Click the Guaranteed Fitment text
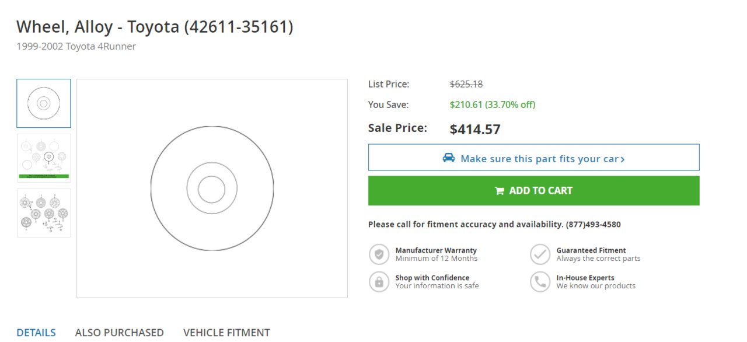The image size is (747, 342). pos(591,250)
